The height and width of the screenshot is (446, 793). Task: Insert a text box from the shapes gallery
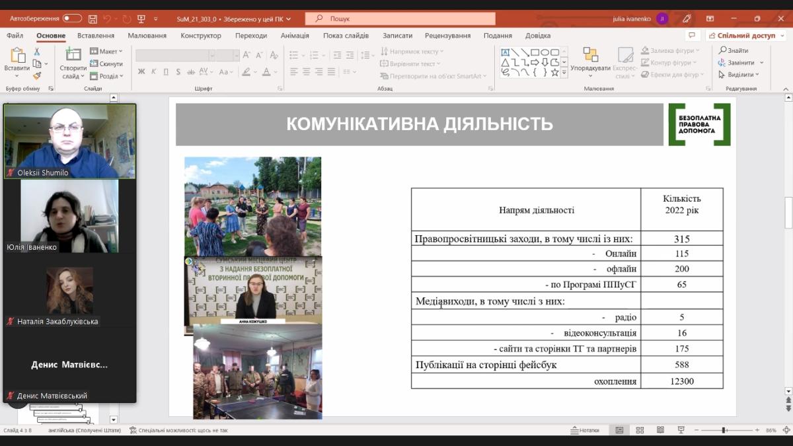click(505, 53)
